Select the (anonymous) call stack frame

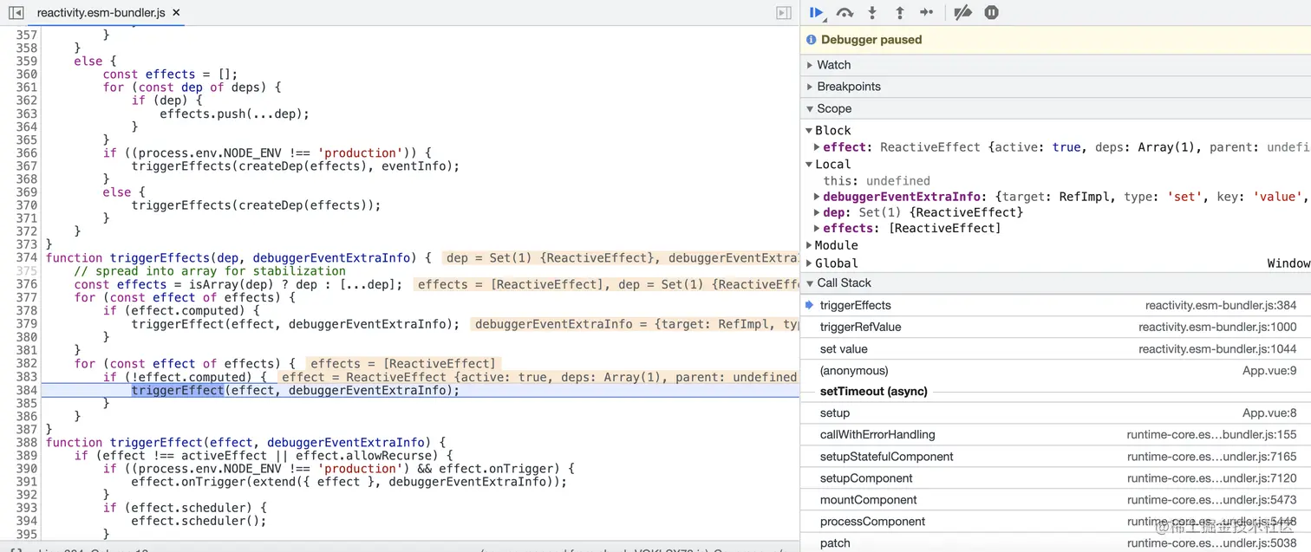[x=1055, y=370]
